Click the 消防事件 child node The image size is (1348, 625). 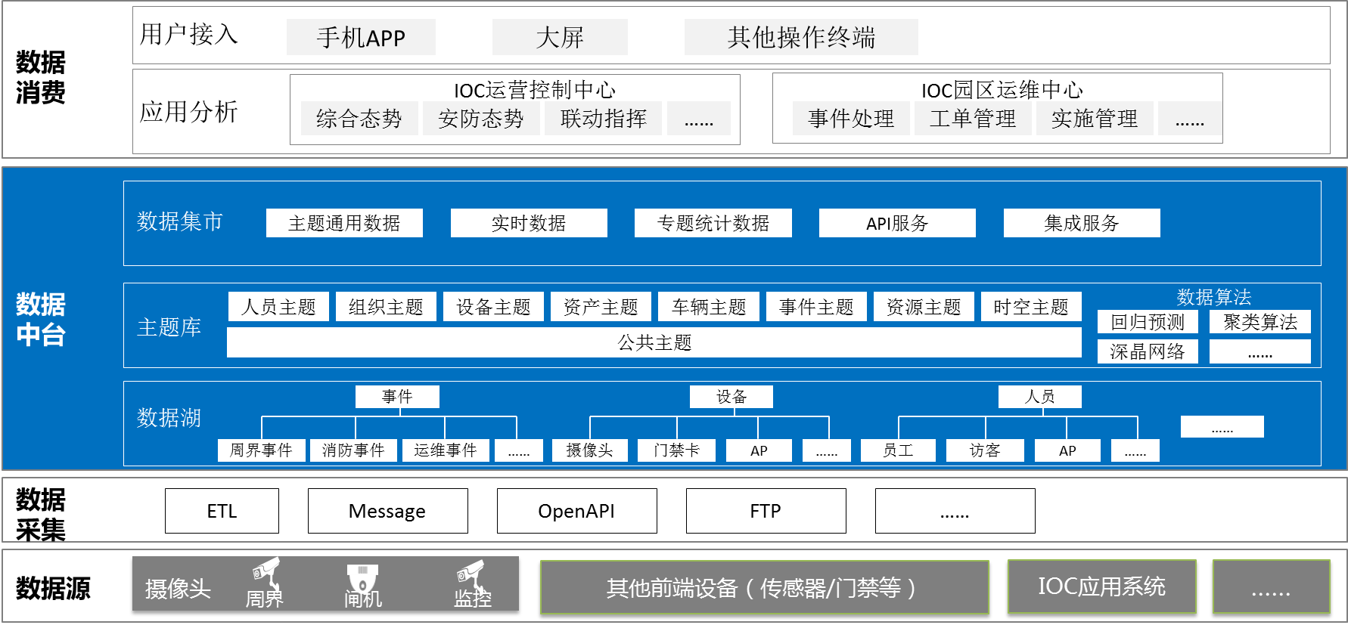(x=353, y=450)
